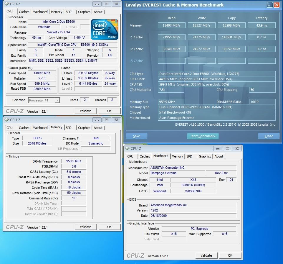
Task: Click the CPU-Z title icon in Memory window
Action: (x=6, y=120)
